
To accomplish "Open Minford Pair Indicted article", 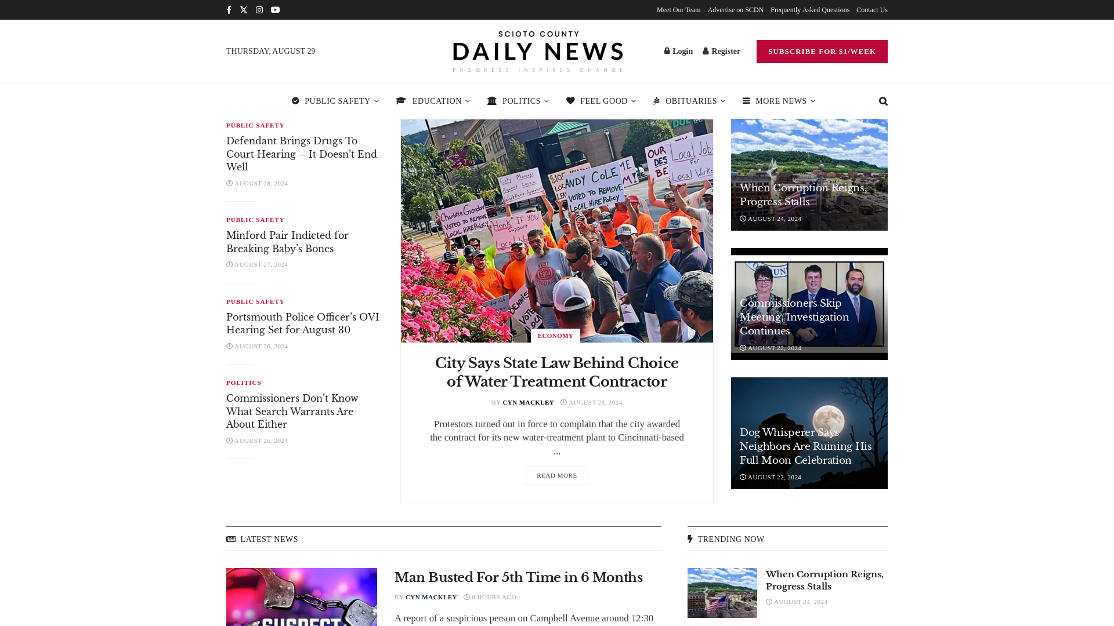I will pos(287,242).
